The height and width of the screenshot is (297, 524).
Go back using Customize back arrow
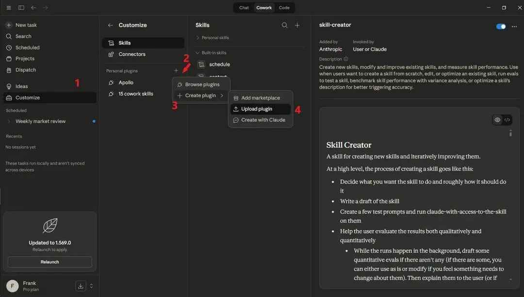[110, 25]
